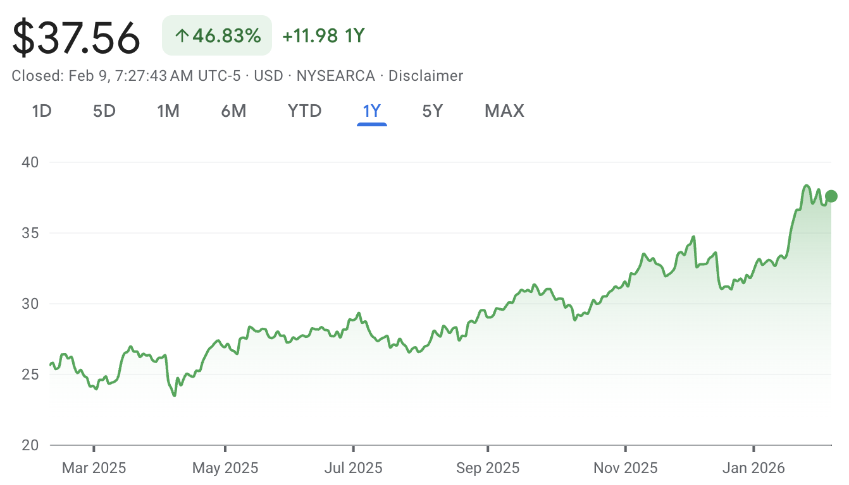The image size is (849, 485).
Task: Open the Disclaimer link
Action: click(x=425, y=76)
